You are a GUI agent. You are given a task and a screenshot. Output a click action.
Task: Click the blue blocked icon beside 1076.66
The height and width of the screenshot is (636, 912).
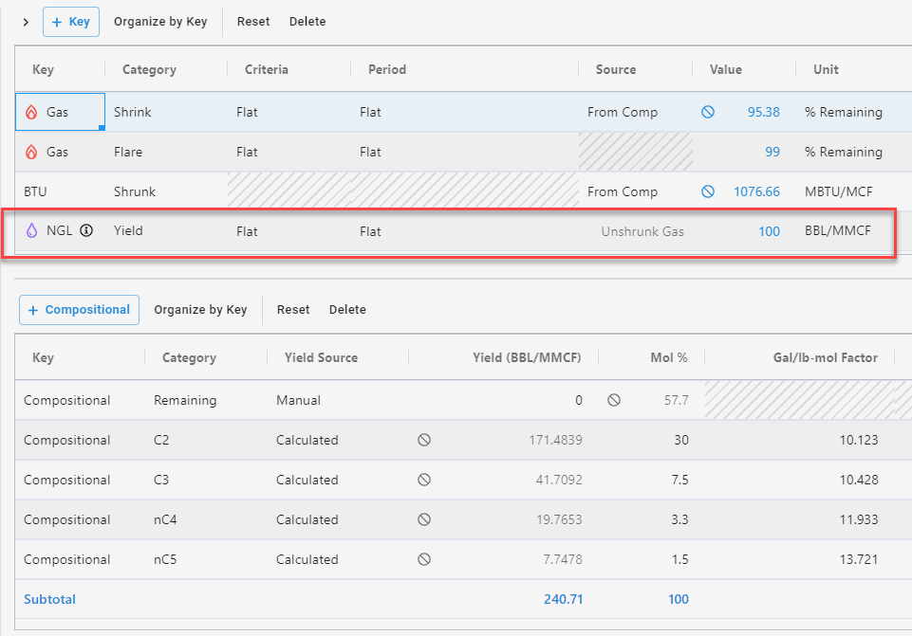707,191
